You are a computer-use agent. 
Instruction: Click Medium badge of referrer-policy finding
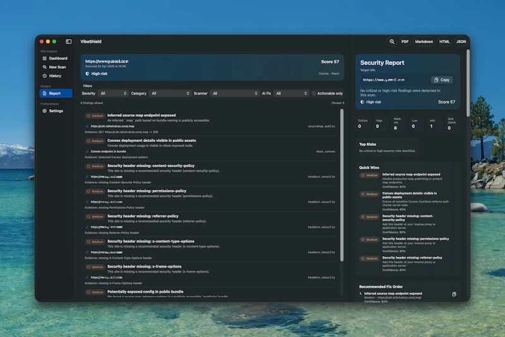(95, 216)
